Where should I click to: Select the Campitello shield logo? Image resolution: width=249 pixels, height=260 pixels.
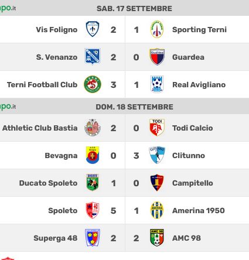(x=157, y=183)
